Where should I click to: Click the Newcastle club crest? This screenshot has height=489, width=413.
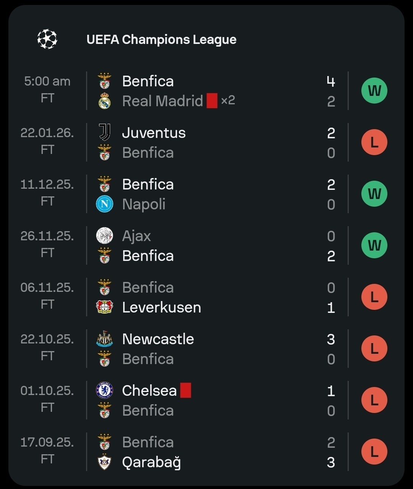pos(104,339)
